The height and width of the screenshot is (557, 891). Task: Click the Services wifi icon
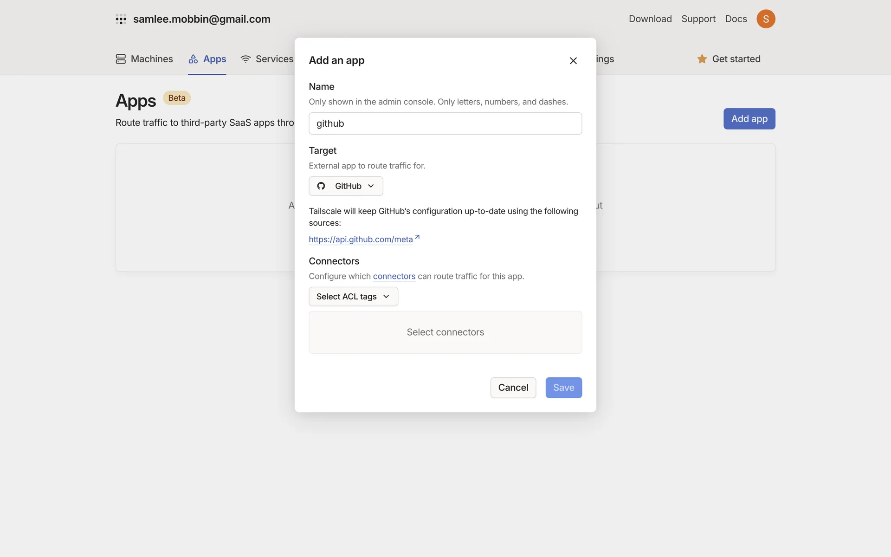pos(245,59)
